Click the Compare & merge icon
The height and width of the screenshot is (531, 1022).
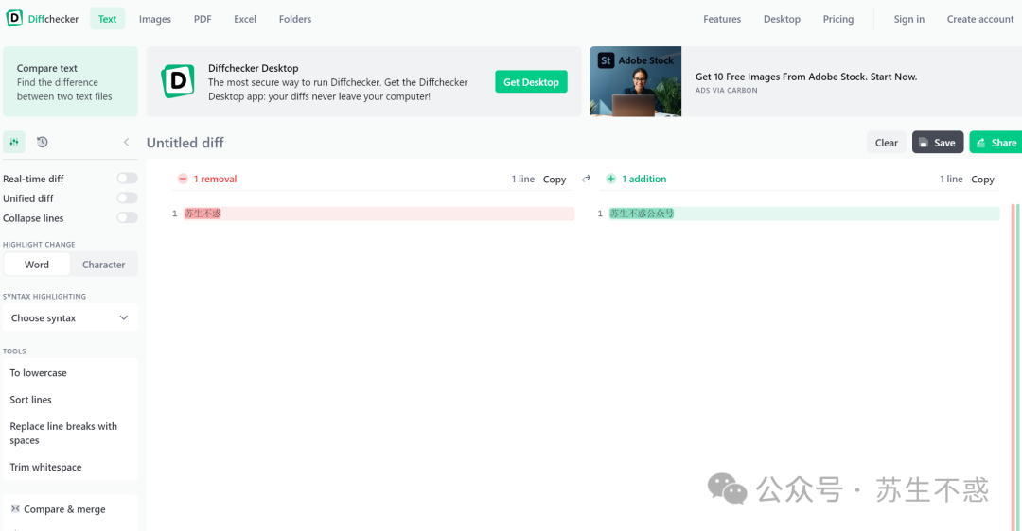[x=15, y=509]
